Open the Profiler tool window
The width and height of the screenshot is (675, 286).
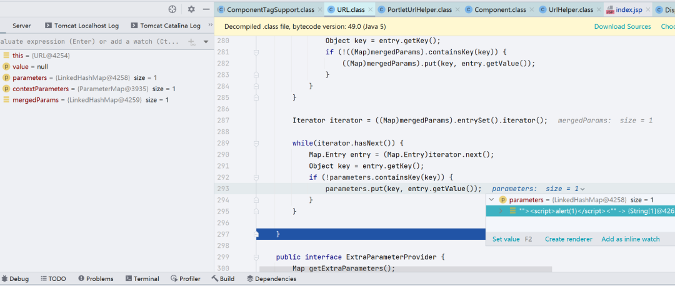[185, 279]
